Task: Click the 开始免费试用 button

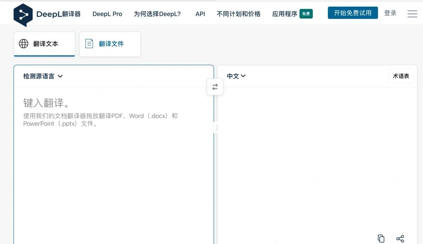Action: pos(353,13)
